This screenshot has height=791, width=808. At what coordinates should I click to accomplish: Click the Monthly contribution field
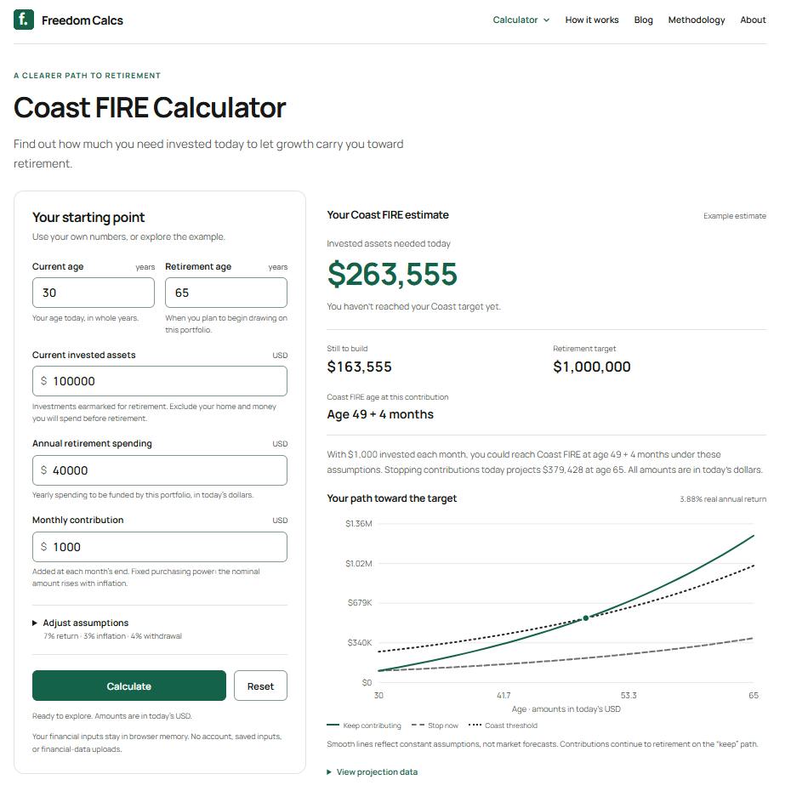[x=160, y=547]
